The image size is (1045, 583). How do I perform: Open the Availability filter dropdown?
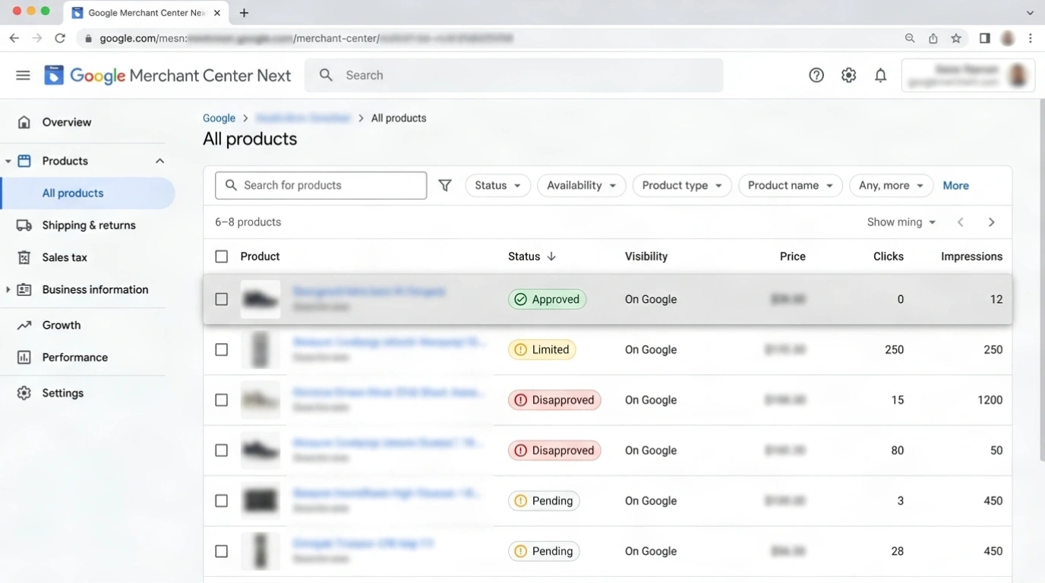(581, 185)
